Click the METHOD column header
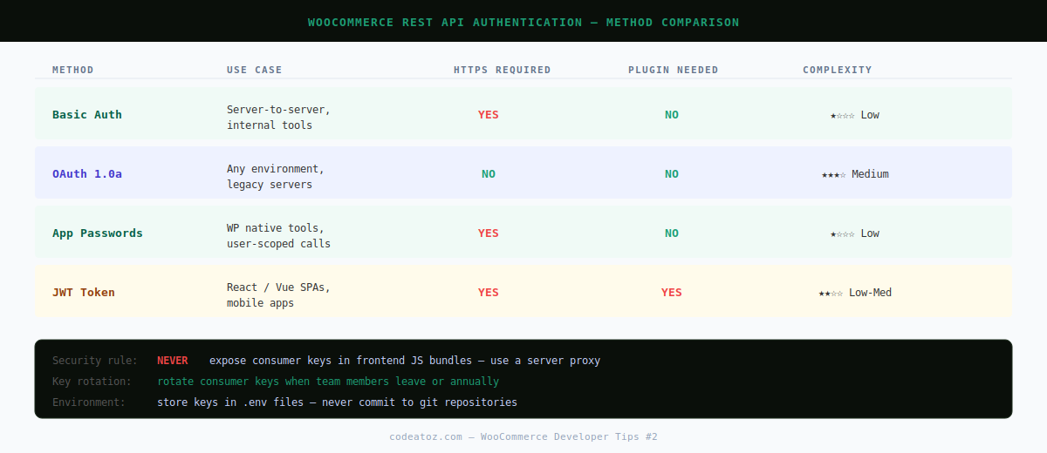 pyautogui.click(x=73, y=70)
